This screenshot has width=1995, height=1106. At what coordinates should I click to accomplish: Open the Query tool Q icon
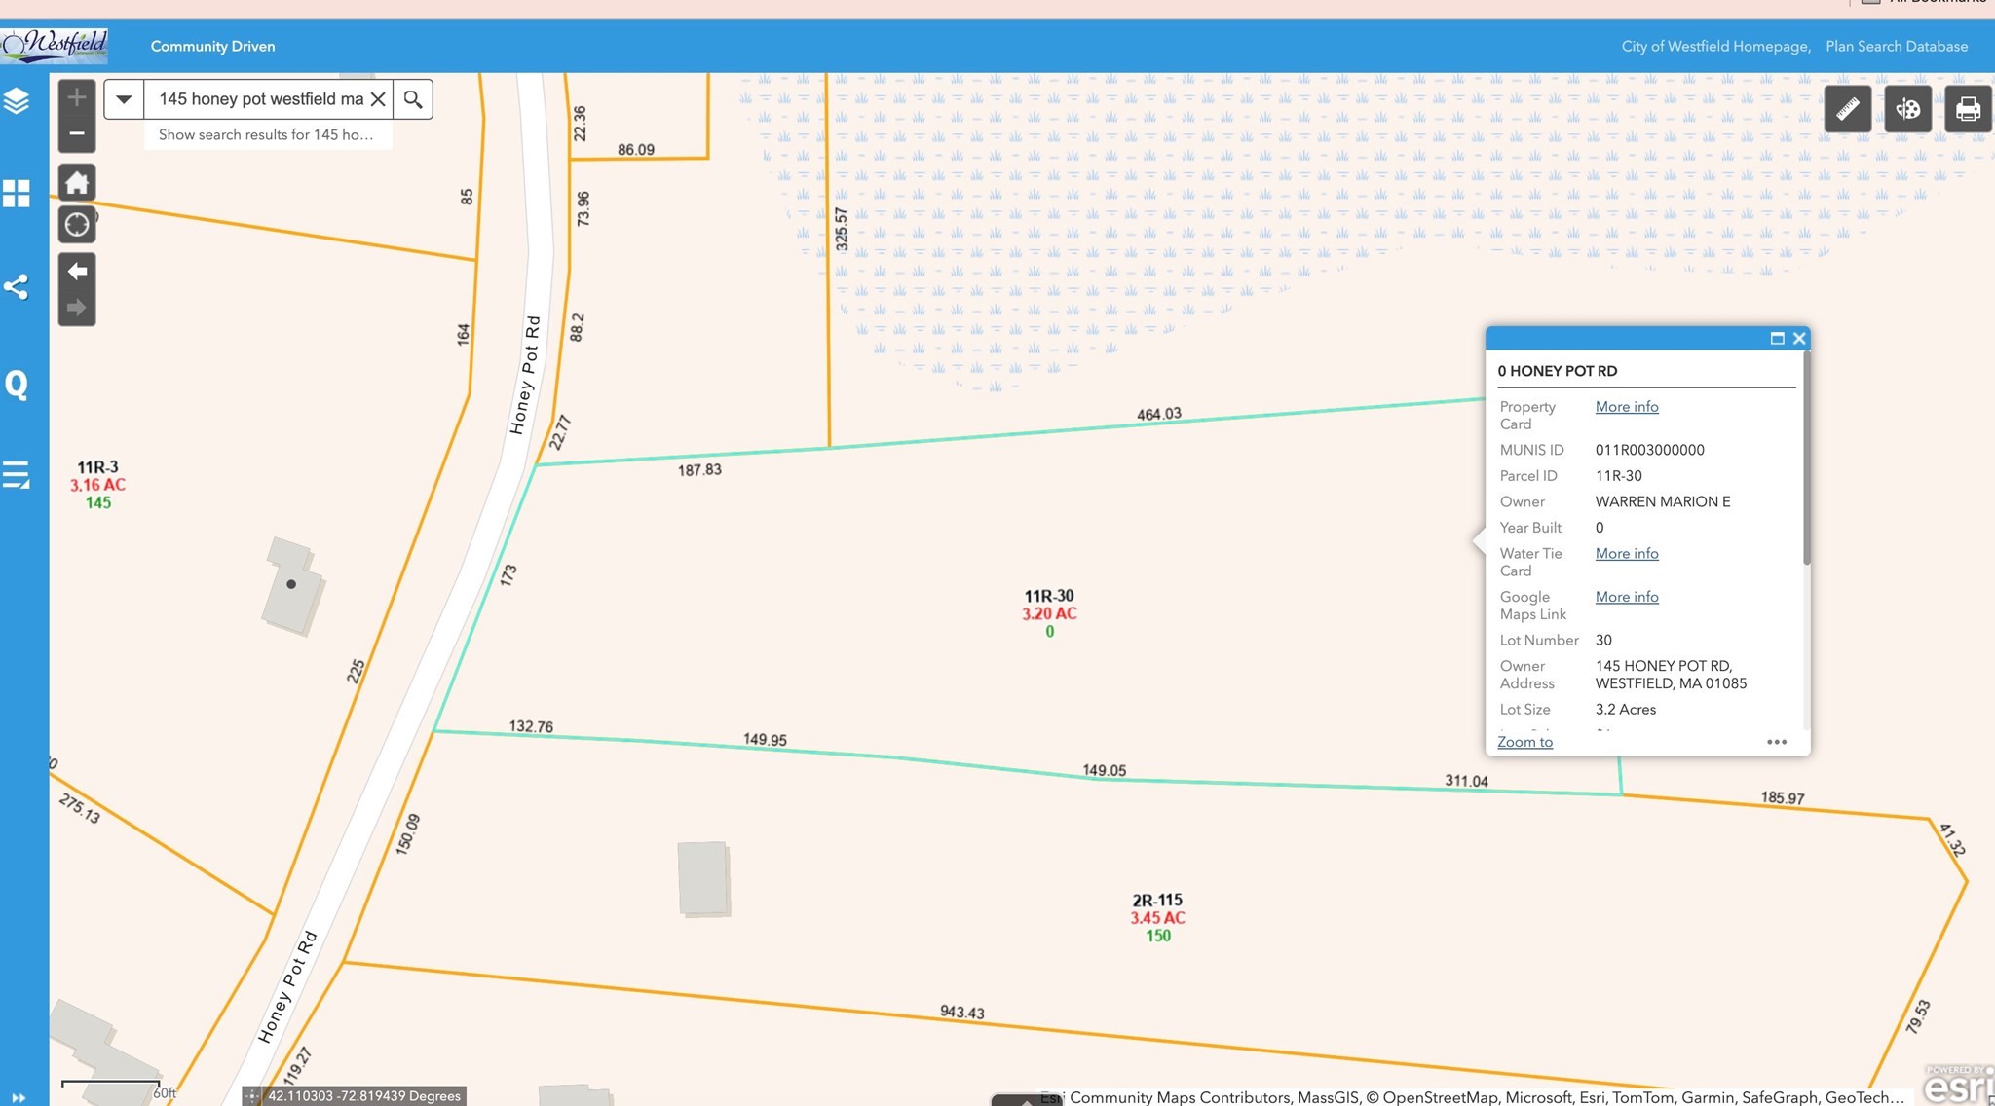tap(17, 385)
